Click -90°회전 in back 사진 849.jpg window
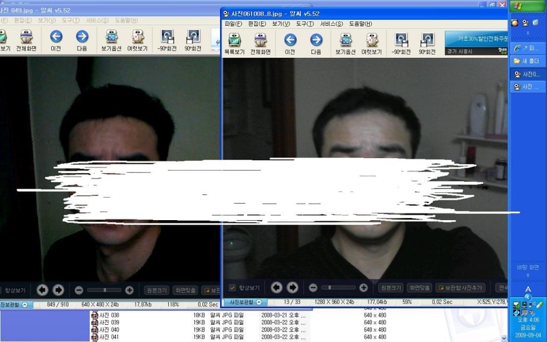Viewport: 547px width, 342px height. [167, 41]
